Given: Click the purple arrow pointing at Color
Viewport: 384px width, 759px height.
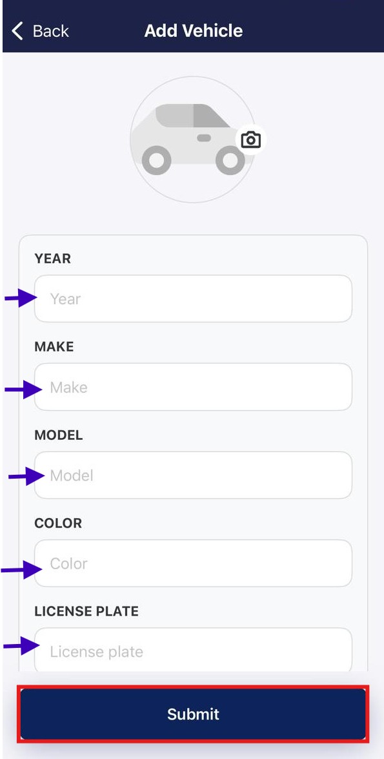Looking at the screenshot, I should point(22,570).
